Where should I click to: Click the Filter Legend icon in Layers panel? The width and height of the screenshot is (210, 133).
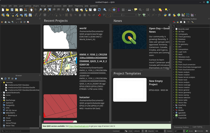[13, 22]
